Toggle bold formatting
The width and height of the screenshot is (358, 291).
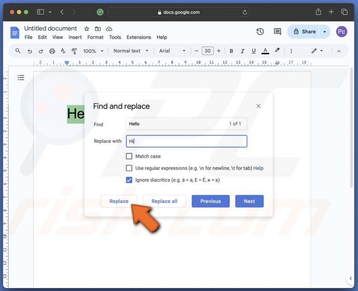[231, 51]
